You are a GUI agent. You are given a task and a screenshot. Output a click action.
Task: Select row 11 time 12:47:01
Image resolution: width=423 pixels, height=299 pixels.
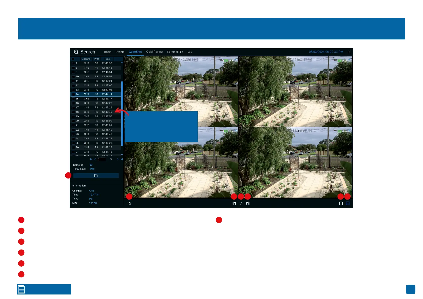point(107,81)
